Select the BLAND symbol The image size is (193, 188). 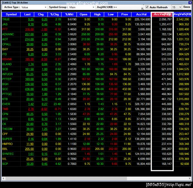pyautogui.click(x=7, y=64)
